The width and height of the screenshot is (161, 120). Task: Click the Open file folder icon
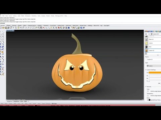pos(3,28)
